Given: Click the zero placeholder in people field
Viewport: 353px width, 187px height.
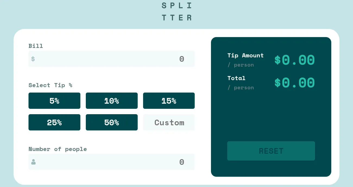Looking at the screenshot, I should [182, 162].
